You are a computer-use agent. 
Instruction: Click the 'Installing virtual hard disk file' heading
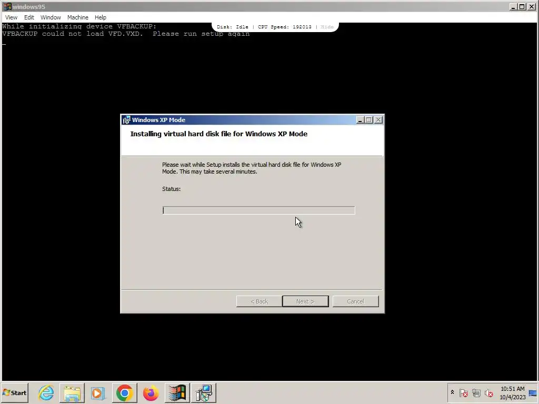[x=218, y=134]
